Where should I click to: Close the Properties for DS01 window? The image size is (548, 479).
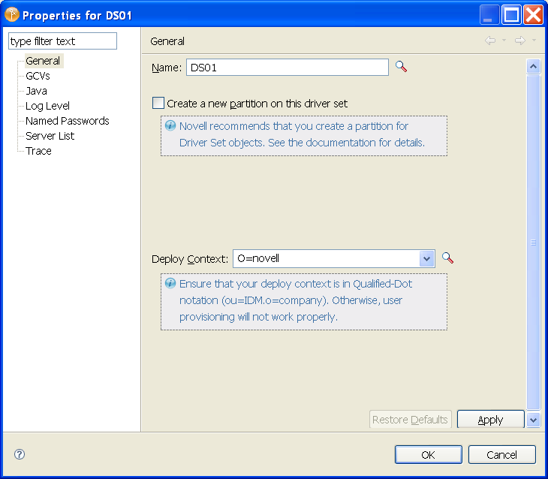pyautogui.click(x=533, y=15)
